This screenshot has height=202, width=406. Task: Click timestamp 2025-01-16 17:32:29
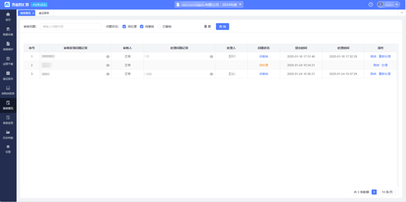(x=343, y=56)
